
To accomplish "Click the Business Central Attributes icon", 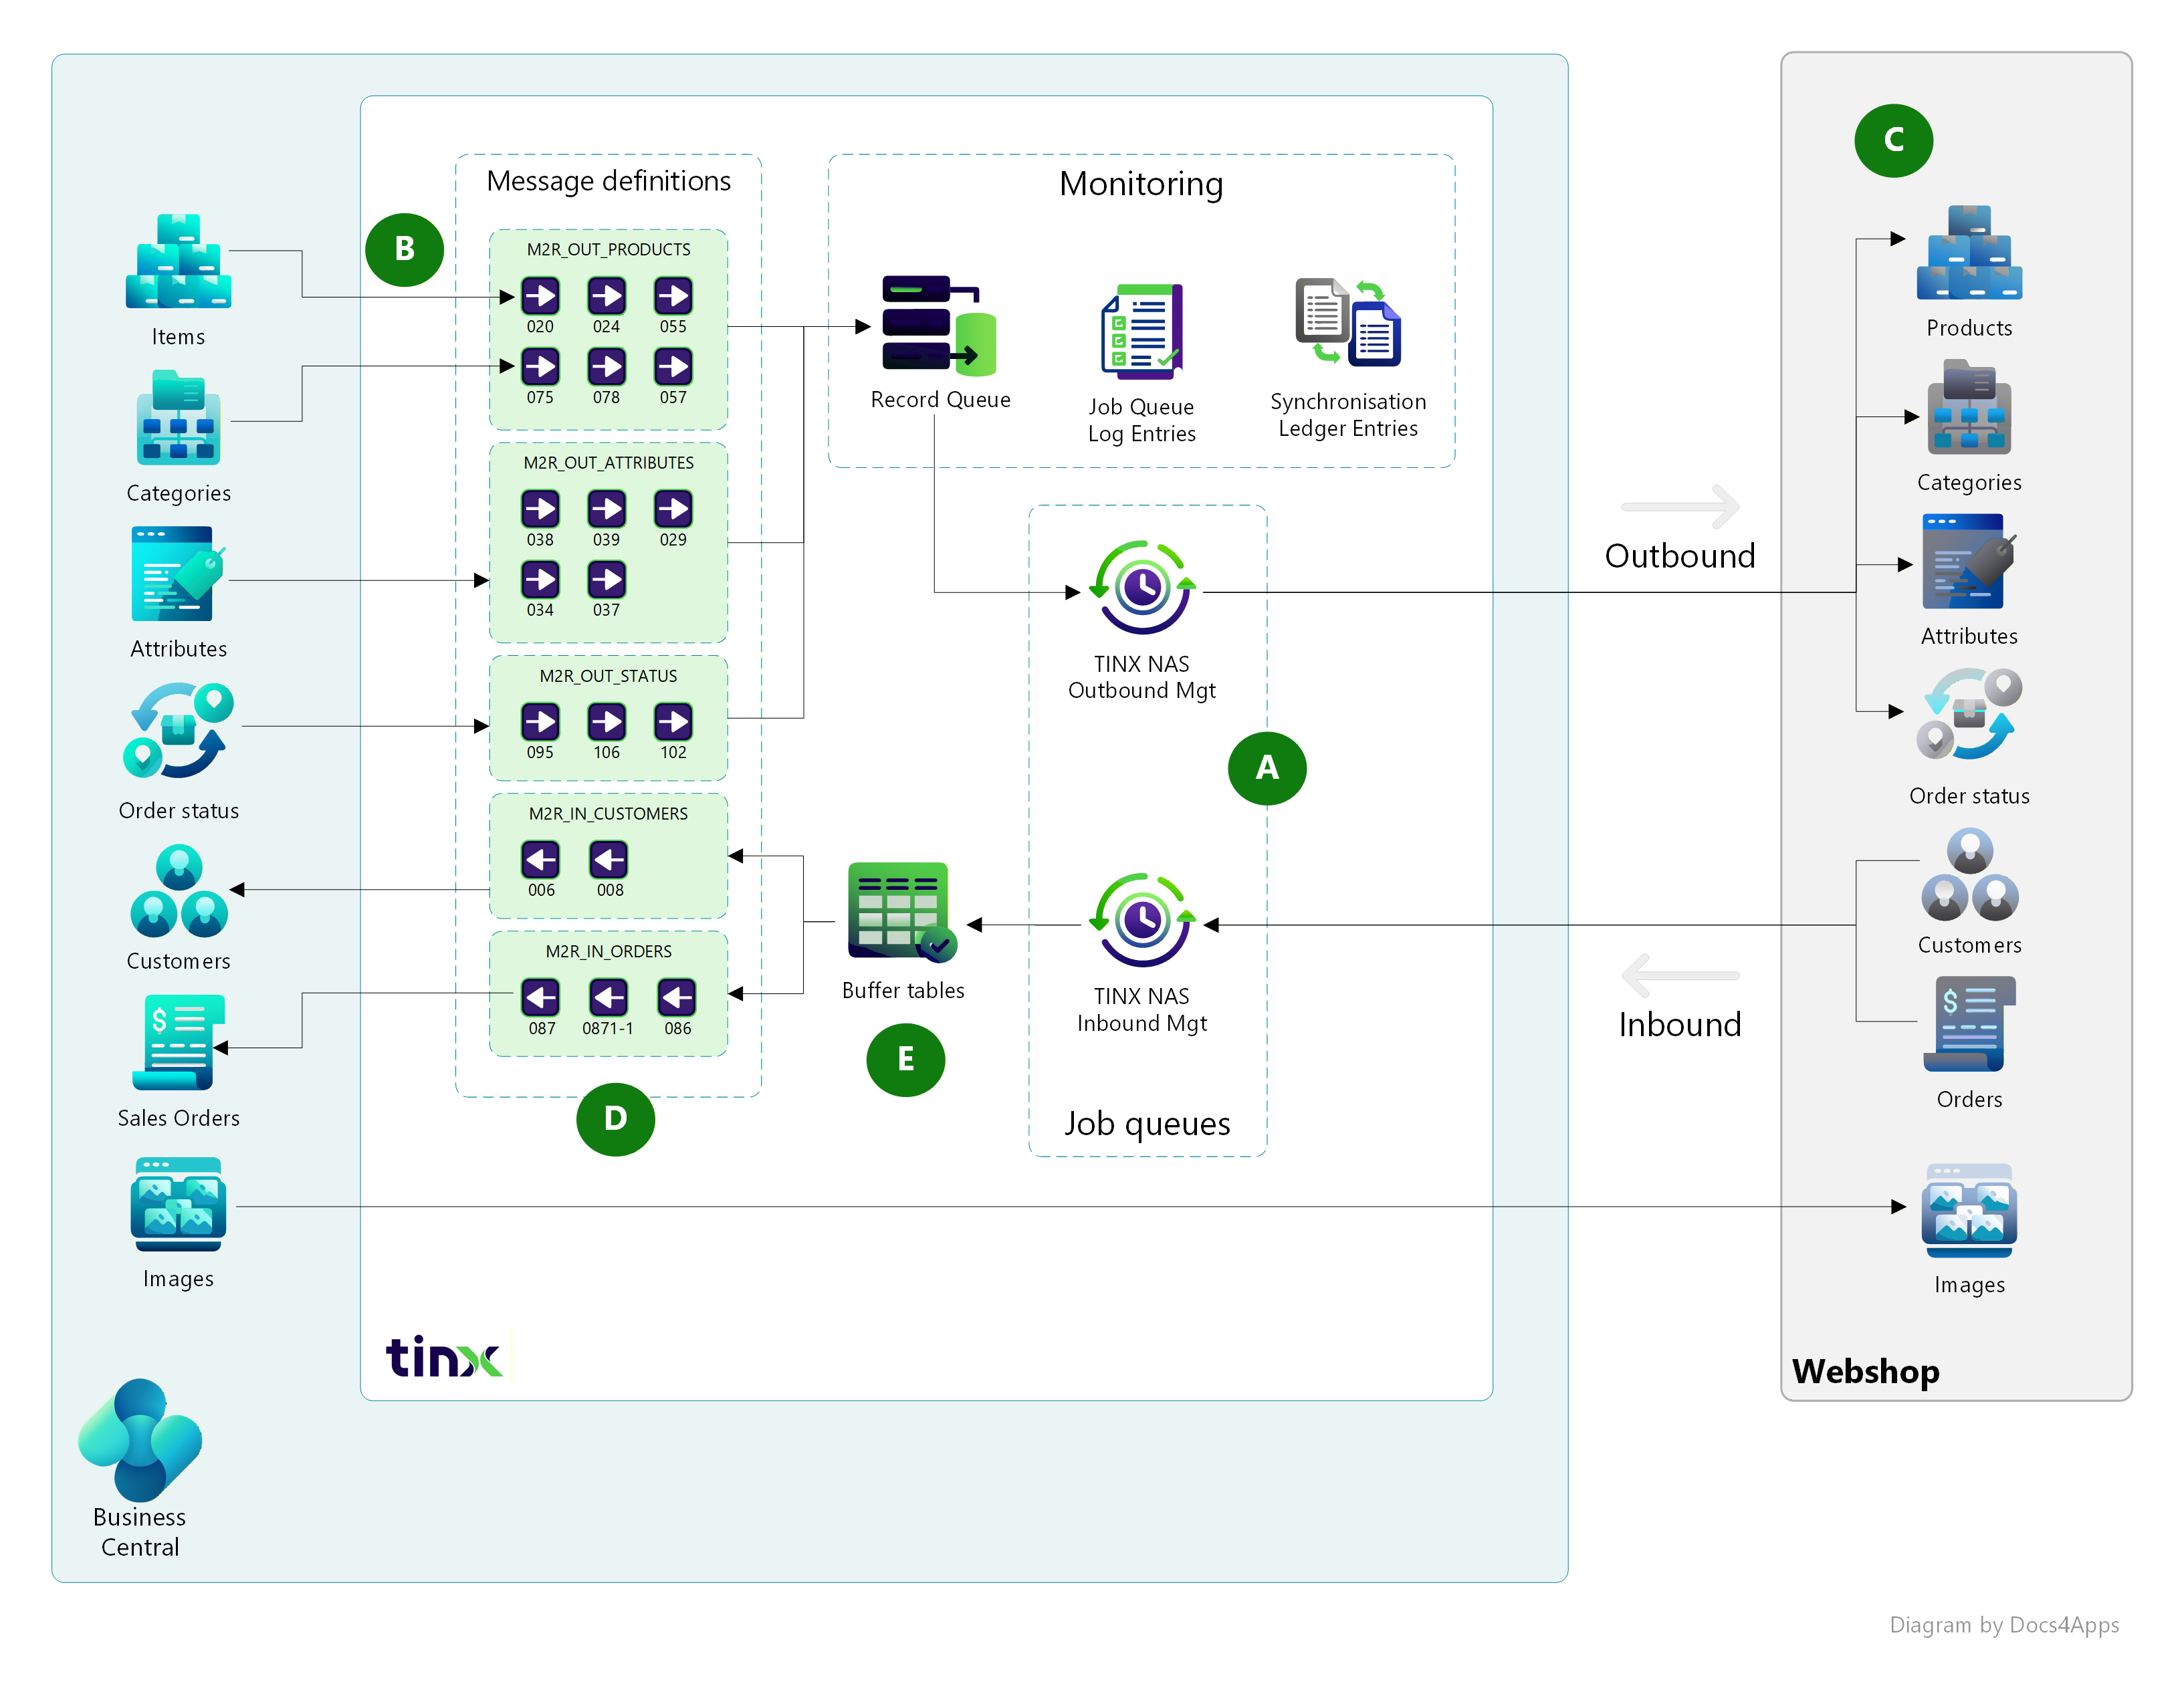I will coord(178,574).
